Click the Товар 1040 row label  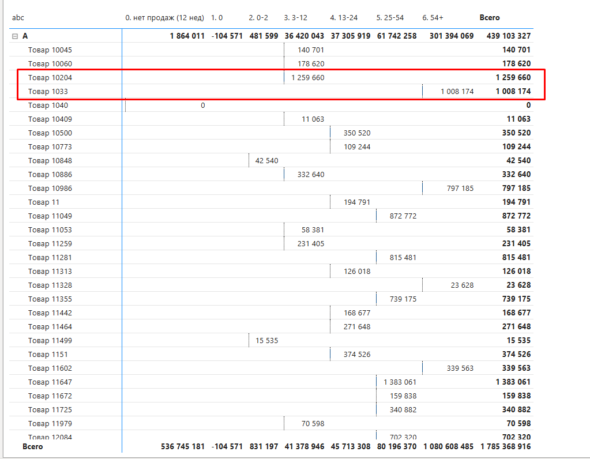[48, 106]
